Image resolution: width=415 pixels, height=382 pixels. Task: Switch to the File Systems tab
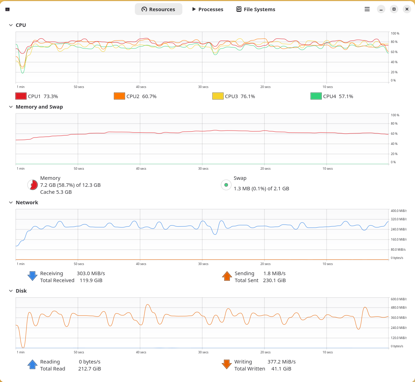pos(255,9)
